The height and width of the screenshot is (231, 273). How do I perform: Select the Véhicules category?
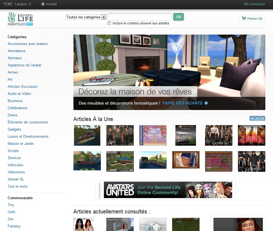(x=15, y=165)
